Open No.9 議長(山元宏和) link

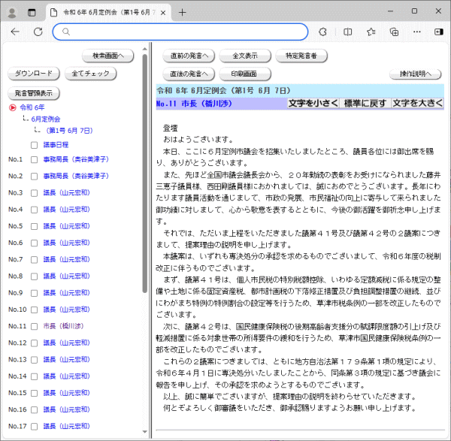[x=66, y=293]
